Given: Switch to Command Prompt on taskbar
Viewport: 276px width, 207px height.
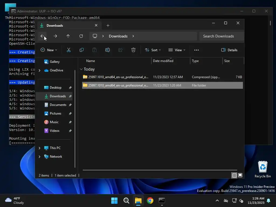Looking at the screenshot, I should point(162,201).
